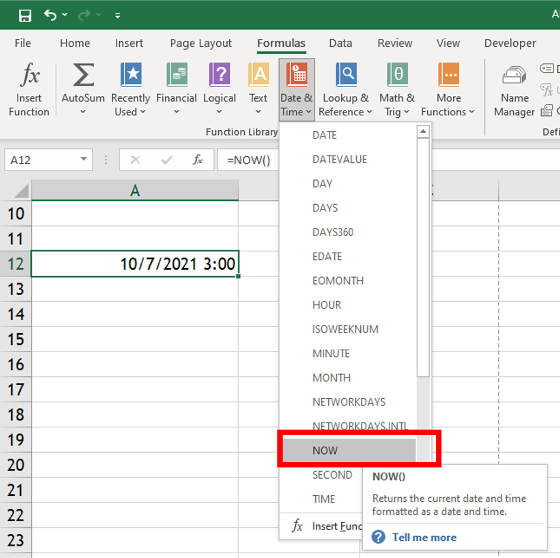Choose HOUR from the function list

(x=348, y=305)
